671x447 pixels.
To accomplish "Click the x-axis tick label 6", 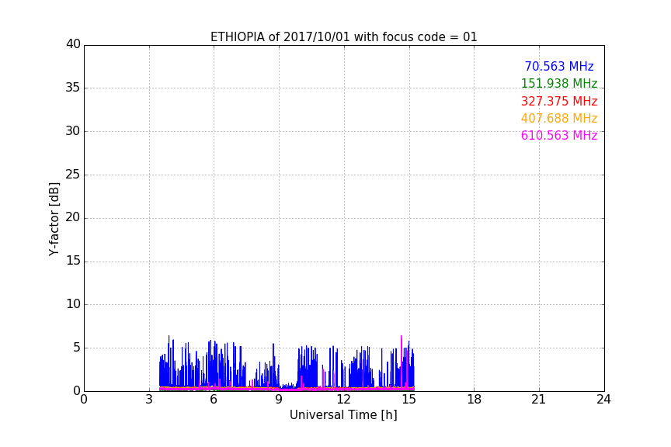I will click(x=214, y=400).
